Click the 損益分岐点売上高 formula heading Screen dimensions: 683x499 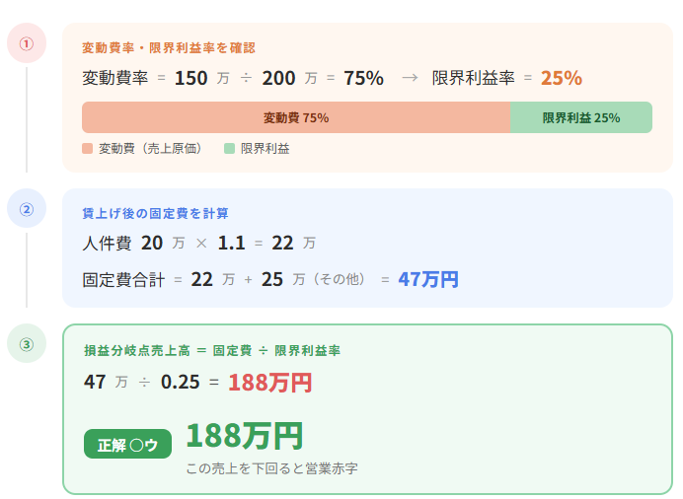pos(212,350)
